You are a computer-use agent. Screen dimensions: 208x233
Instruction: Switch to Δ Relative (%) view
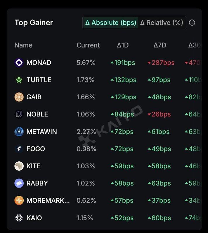(x=162, y=23)
